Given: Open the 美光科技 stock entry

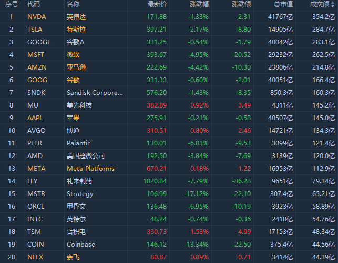Looking at the screenshot, I should click(79, 105).
